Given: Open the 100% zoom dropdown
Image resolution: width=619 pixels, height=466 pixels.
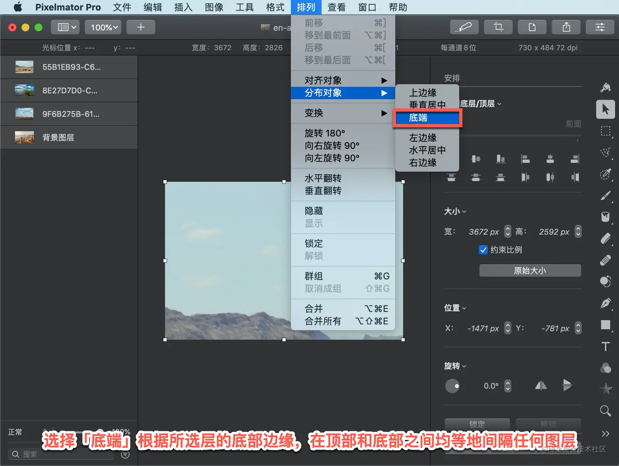Looking at the screenshot, I should coord(103,27).
